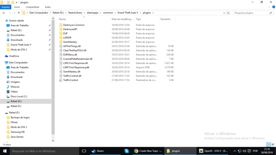The image size is (276, 155).
Task: Select the EUPMenu.dll file name
Action: [x=70, y=55]
